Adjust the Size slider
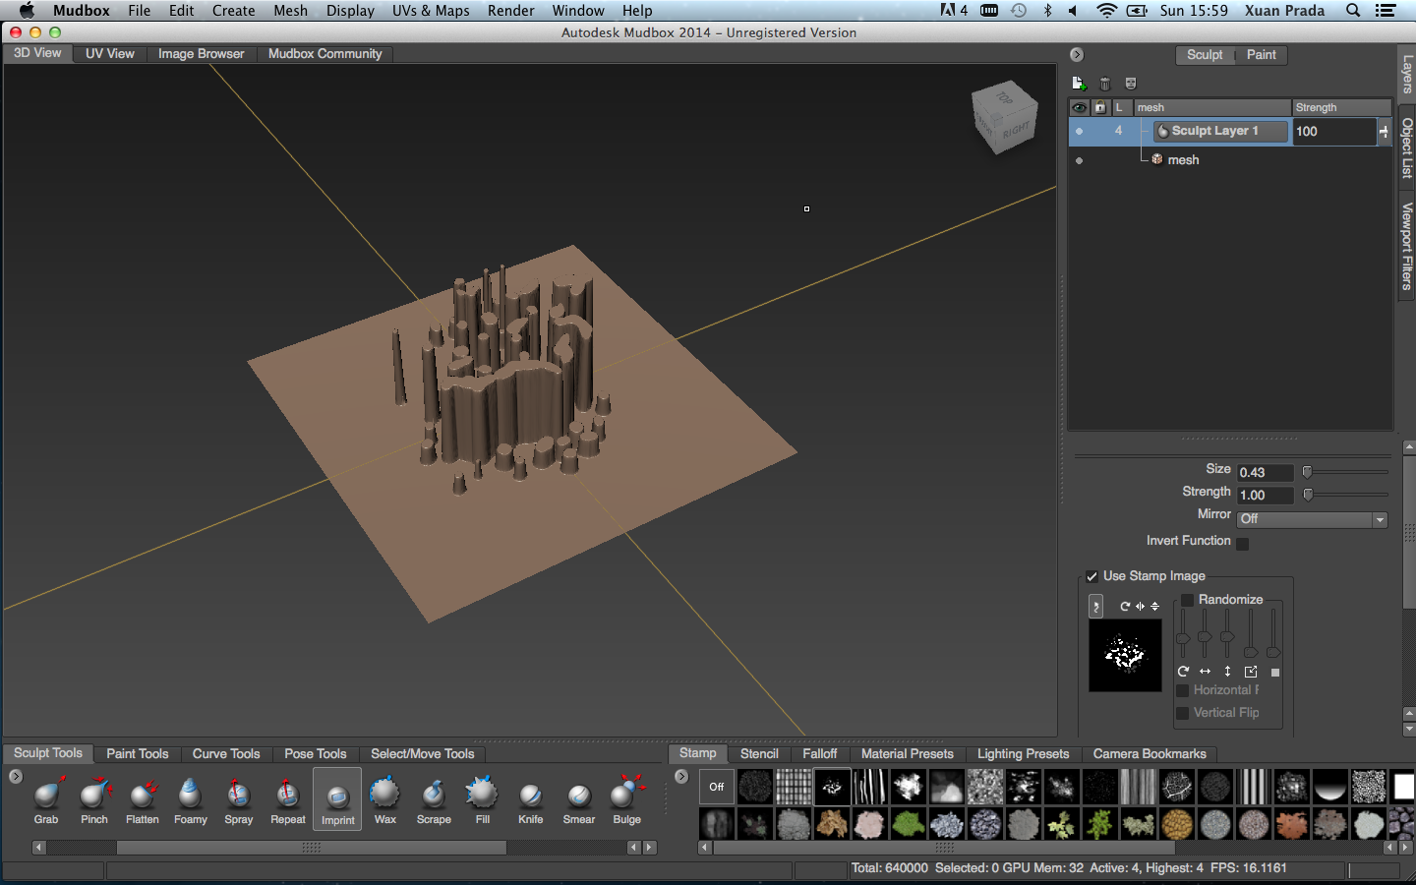Image resolution: width=1416 pixels, height=885 pixels. (x=1345, y=472)
